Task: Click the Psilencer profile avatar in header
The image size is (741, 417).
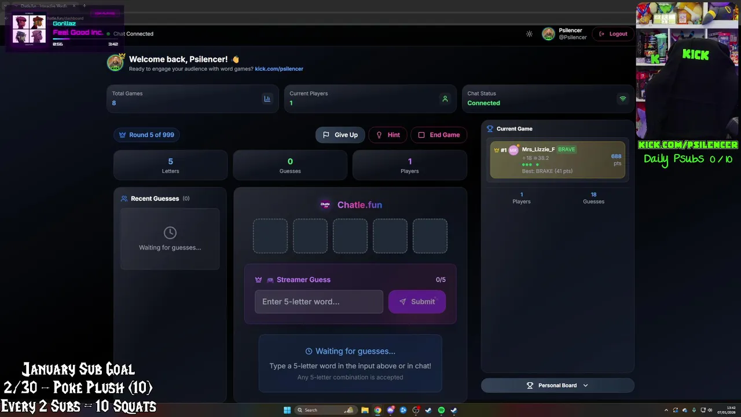Action: (x=548, y=34)
